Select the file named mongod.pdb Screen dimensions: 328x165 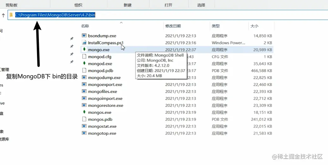(x=100, y=71)
